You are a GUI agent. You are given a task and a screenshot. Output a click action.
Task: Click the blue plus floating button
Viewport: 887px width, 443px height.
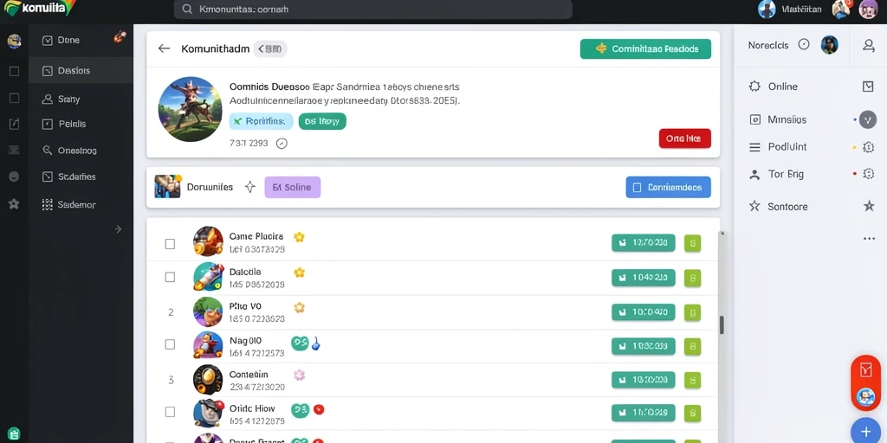pos(866,433)
